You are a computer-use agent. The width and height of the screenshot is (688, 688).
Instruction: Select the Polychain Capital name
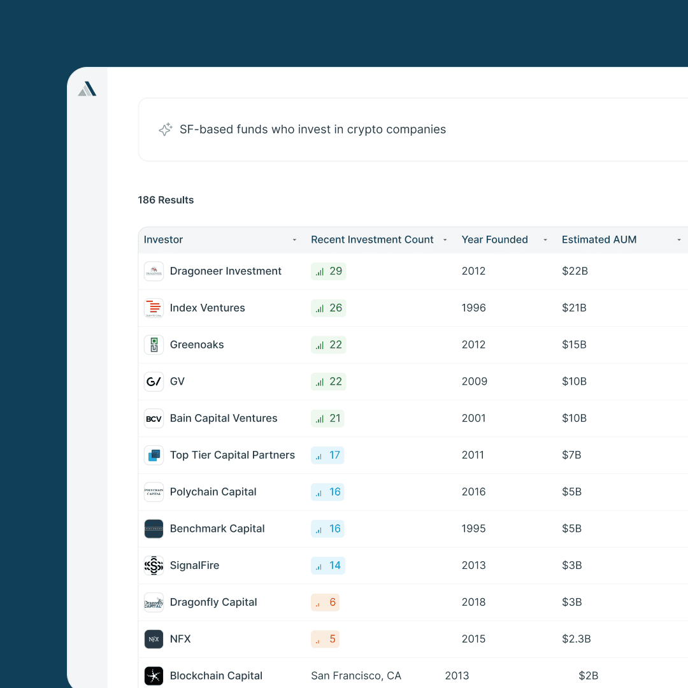[x=213, y=492]
